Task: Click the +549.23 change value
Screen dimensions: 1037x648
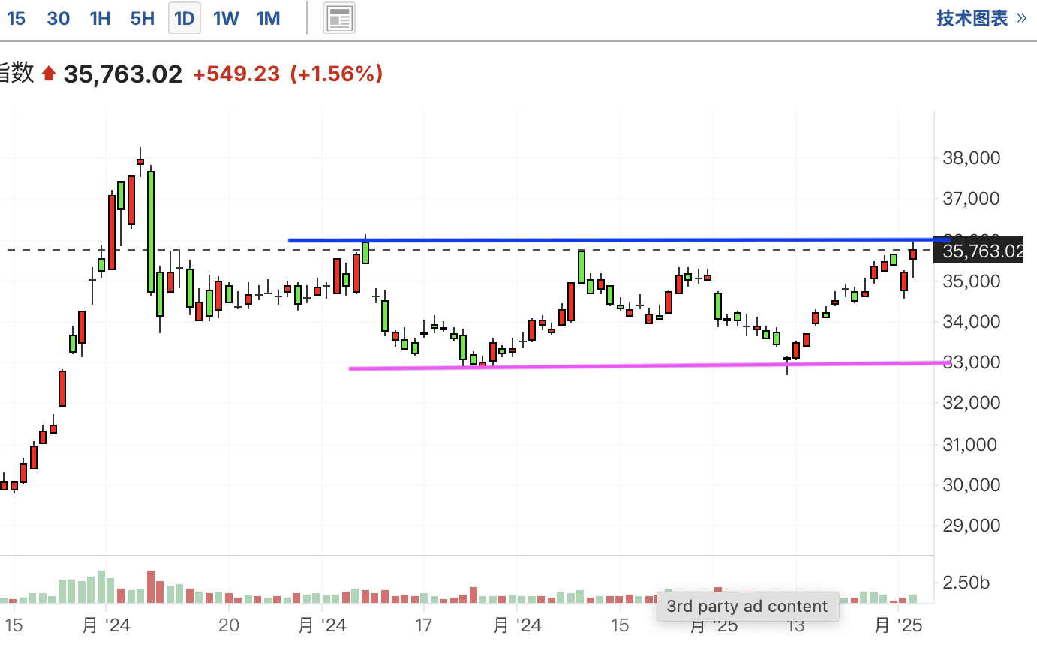Action: click(x=236, y=73)
